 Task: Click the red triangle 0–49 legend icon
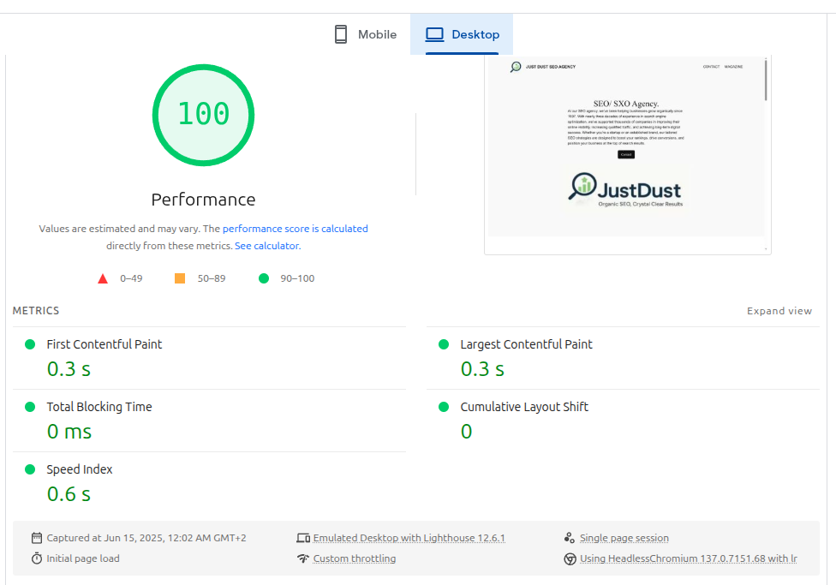[103, 278]
